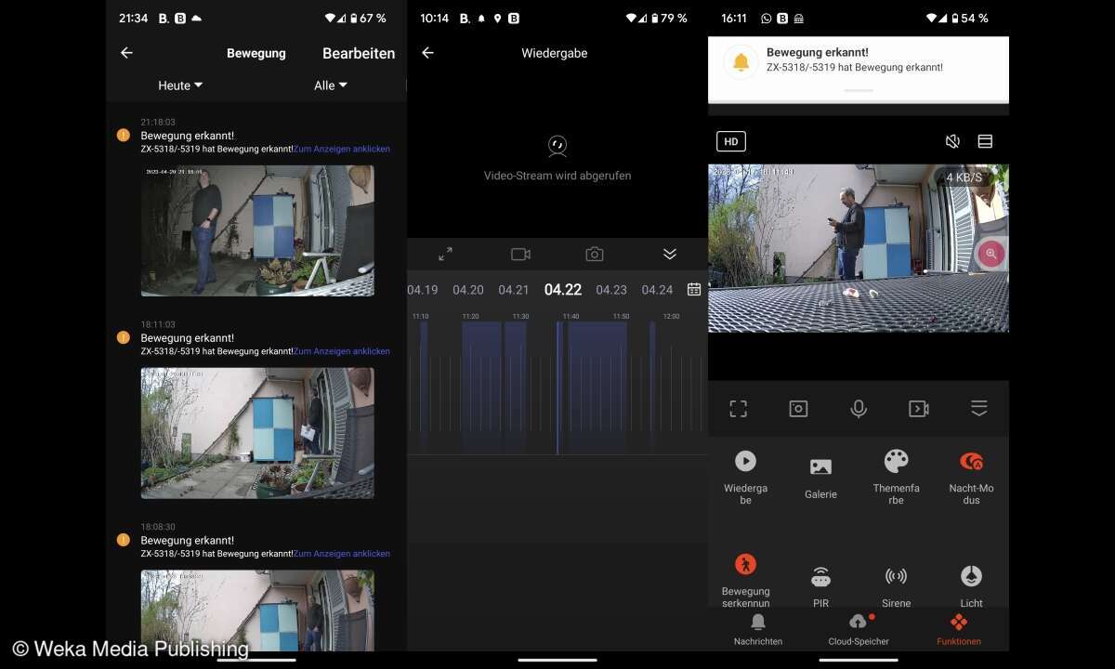1115x669 pixels.
Task: Switch to Cloud-Speicher tab
Action: click(859, 630)
